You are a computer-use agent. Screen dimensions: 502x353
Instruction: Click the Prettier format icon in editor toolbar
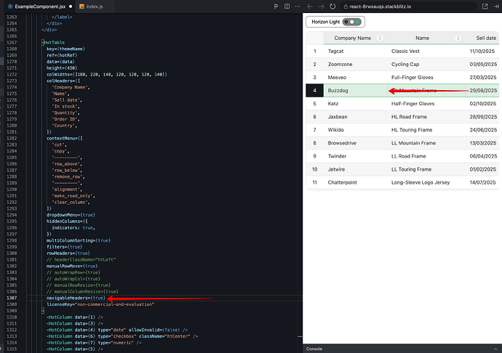pos(276,7)
